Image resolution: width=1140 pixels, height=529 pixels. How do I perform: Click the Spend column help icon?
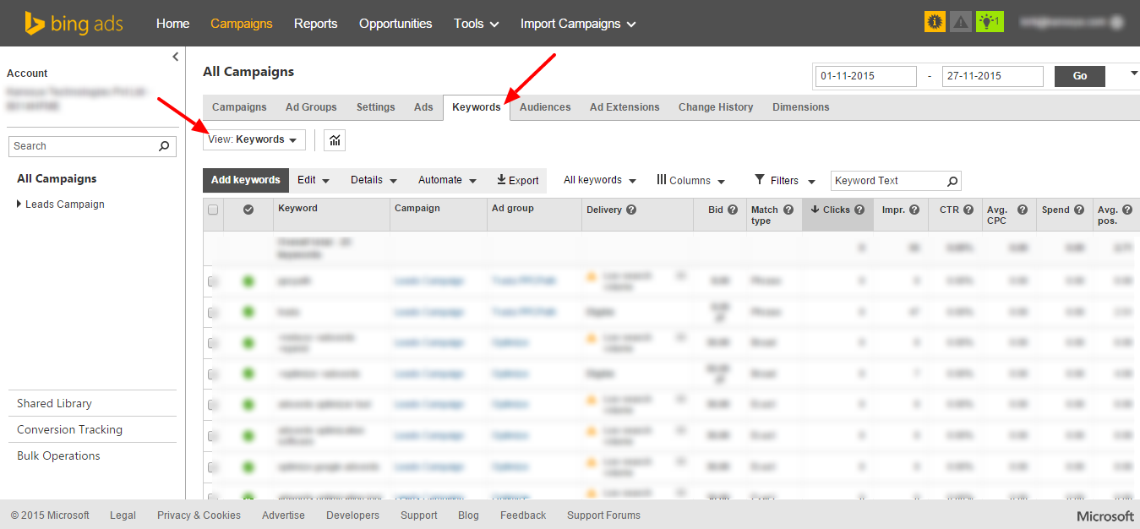point(1079,210)
